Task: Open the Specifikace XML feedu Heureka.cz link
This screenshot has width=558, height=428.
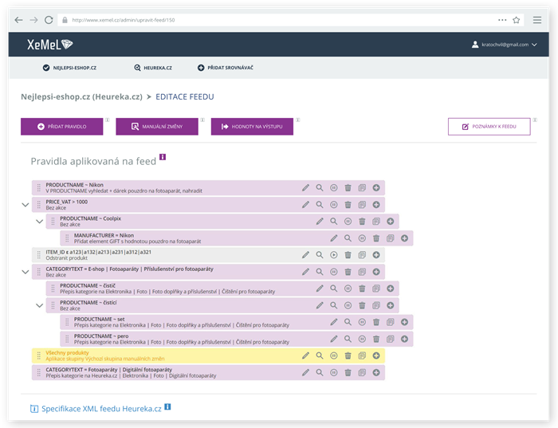Action: coord(101,409)
